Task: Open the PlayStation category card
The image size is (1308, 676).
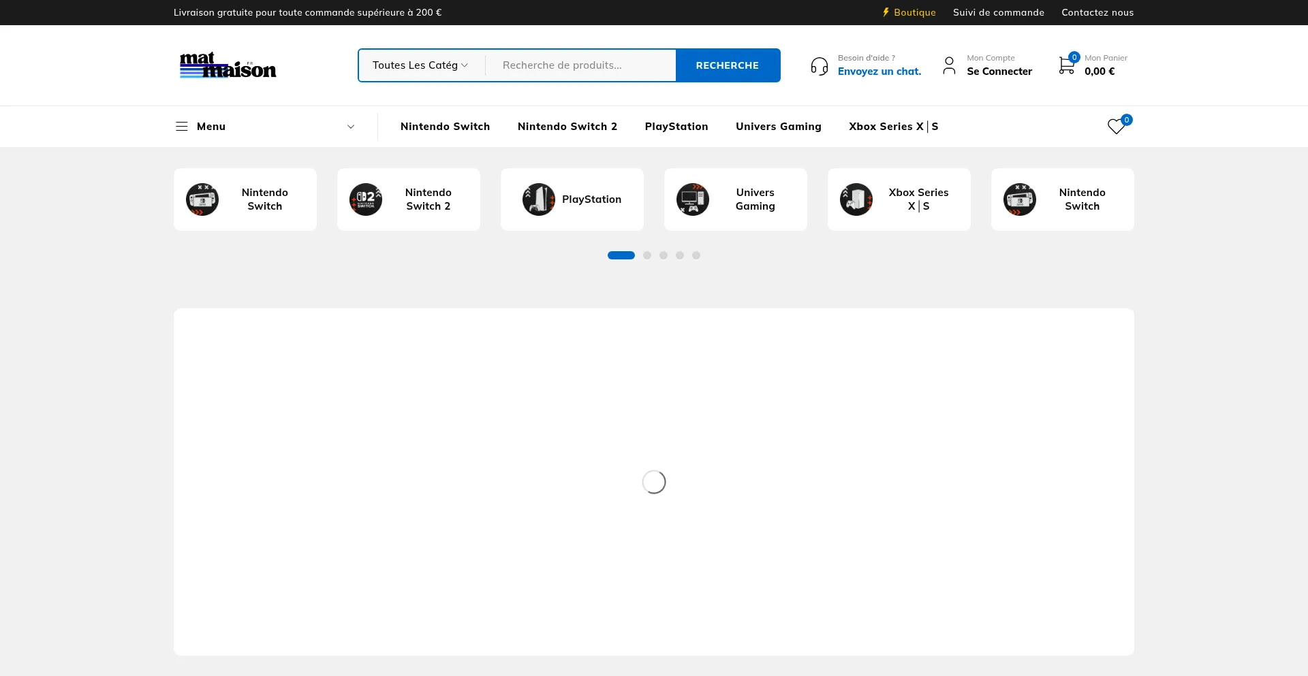Action: (572, 199)
